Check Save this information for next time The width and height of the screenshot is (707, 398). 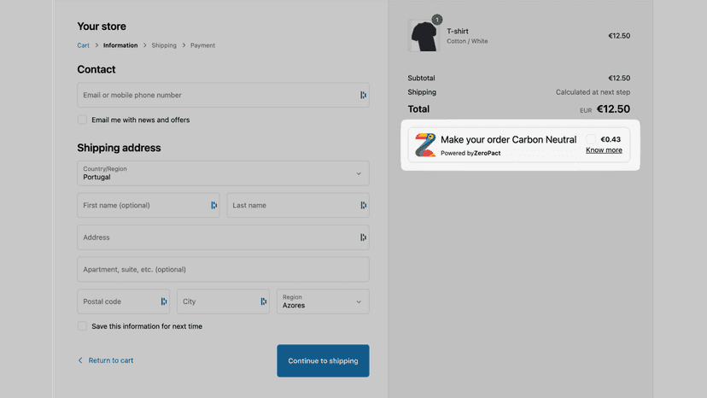pos(82,325)
